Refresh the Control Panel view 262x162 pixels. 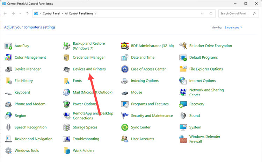211,14
